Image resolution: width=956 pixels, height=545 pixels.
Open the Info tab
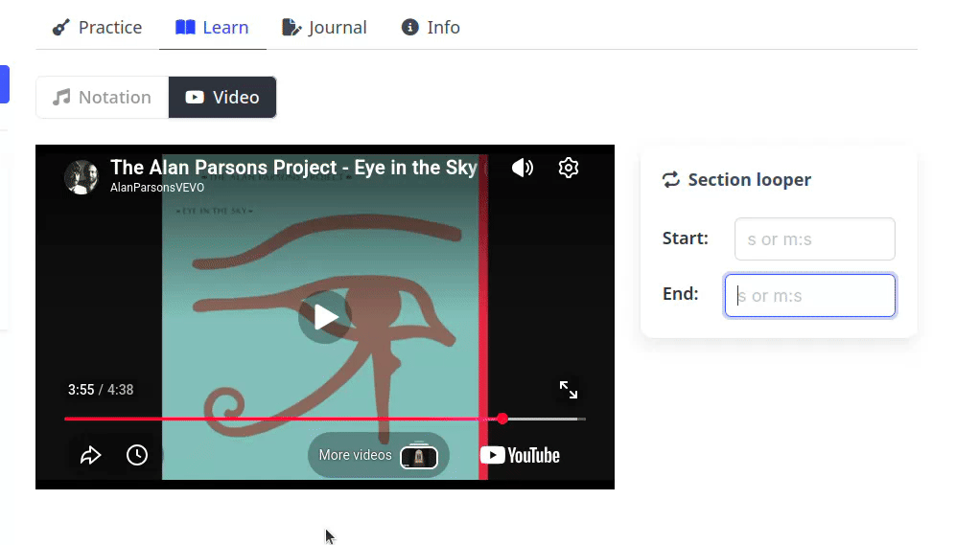pos(431,28)
